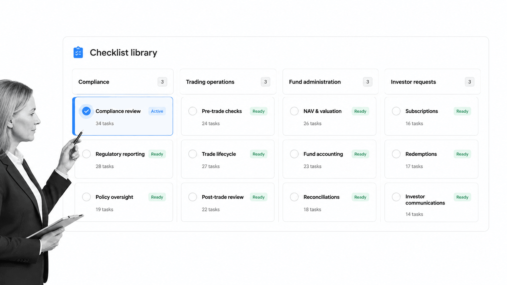Select the Policy oversight radio circle
This screenshot has width=507, height=285.
[86, 197]
